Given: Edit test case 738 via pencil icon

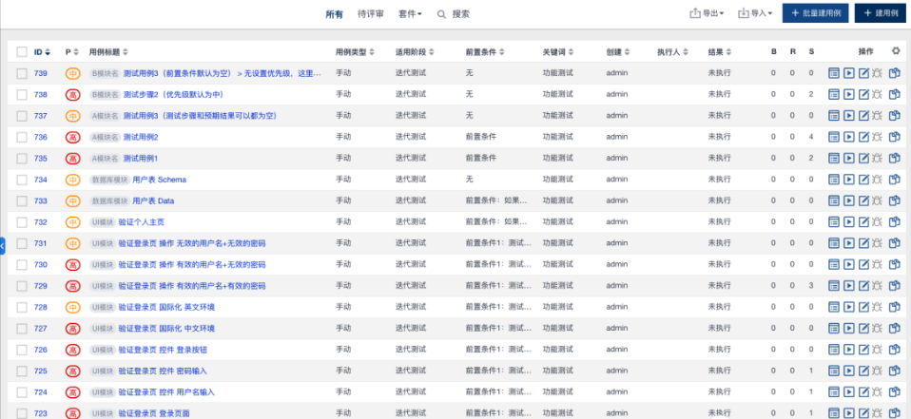Looking at the screenshot, I should tap(864, 95).
